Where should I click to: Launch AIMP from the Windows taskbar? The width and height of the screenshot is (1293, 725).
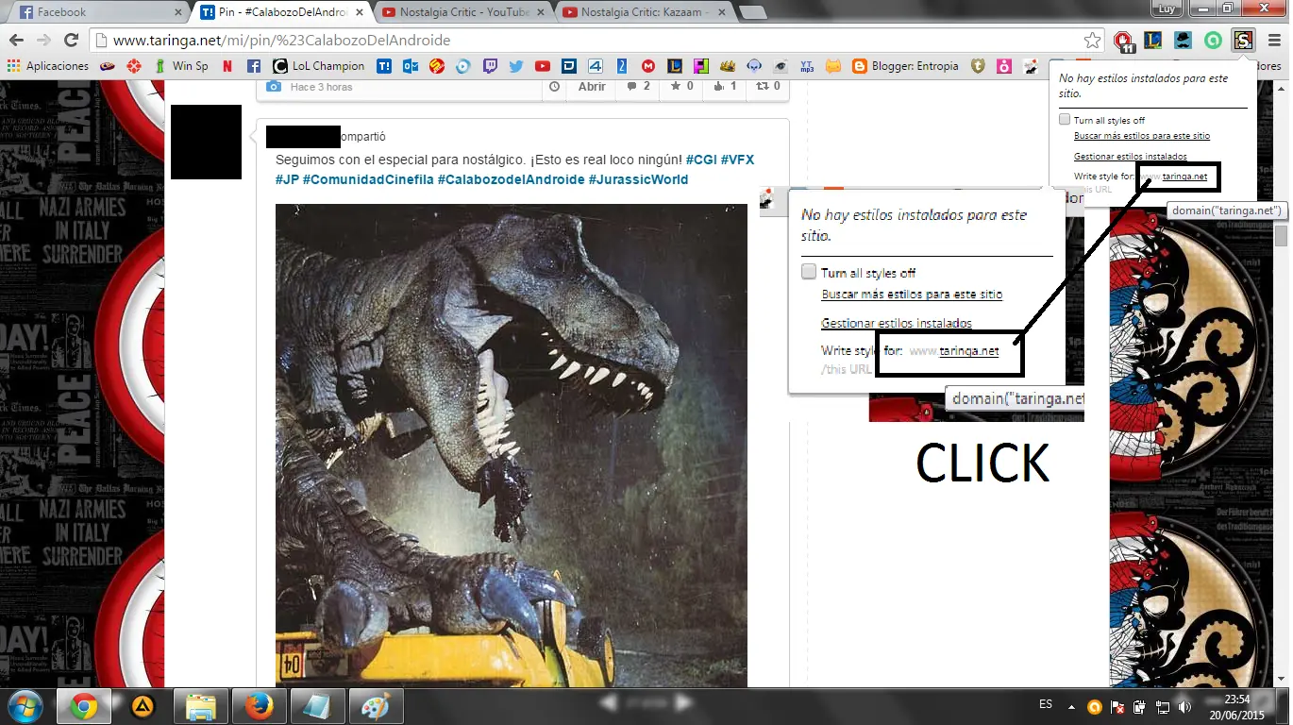coord(143,706)
